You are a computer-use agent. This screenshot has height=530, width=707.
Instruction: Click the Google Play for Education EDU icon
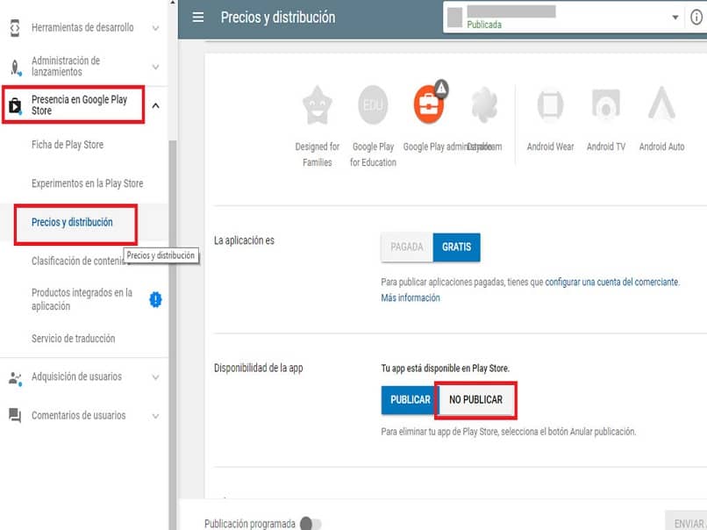372,104
